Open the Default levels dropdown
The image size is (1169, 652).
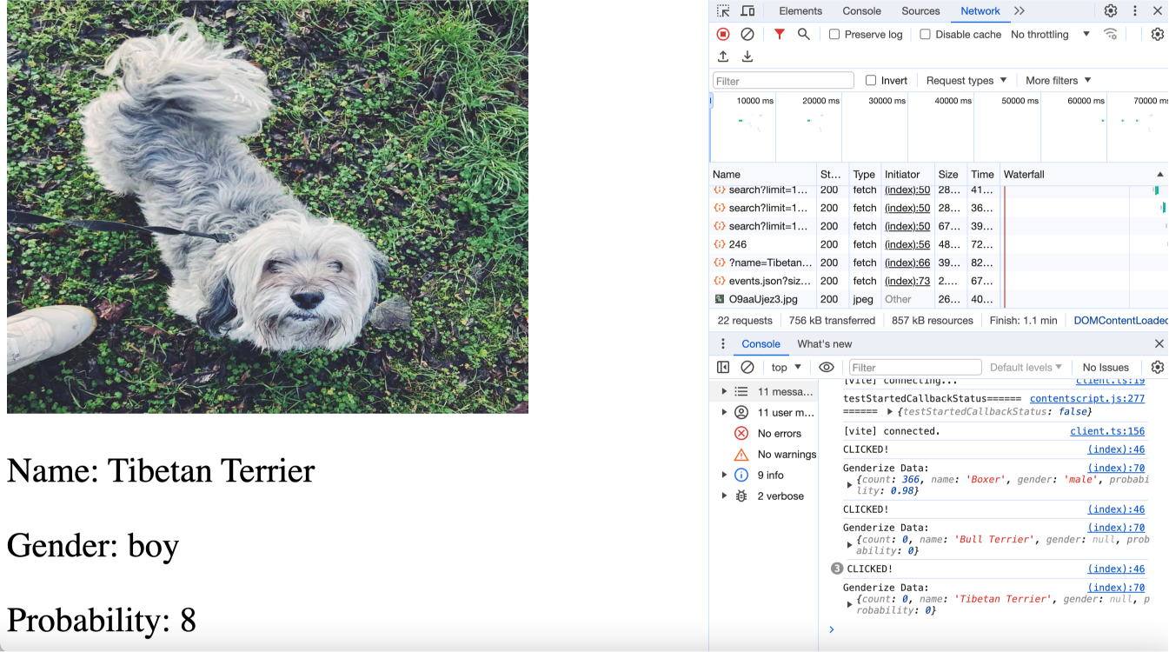1026,368
